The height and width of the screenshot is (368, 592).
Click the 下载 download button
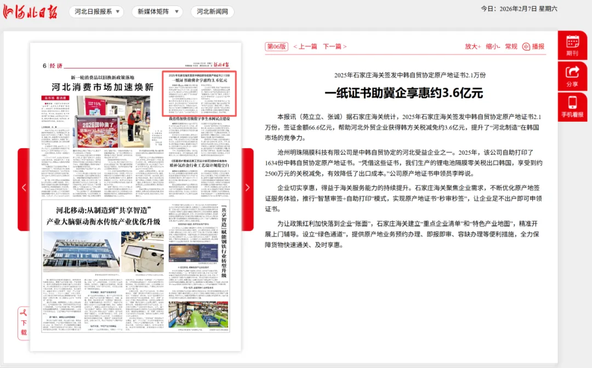pos(24,324)
